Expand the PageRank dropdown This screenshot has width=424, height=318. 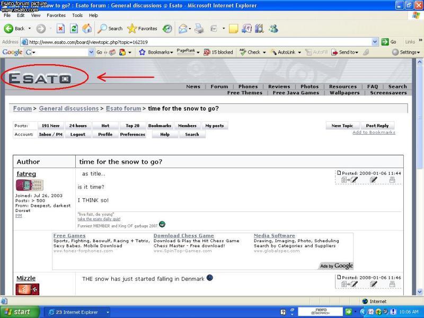point(198,52)
